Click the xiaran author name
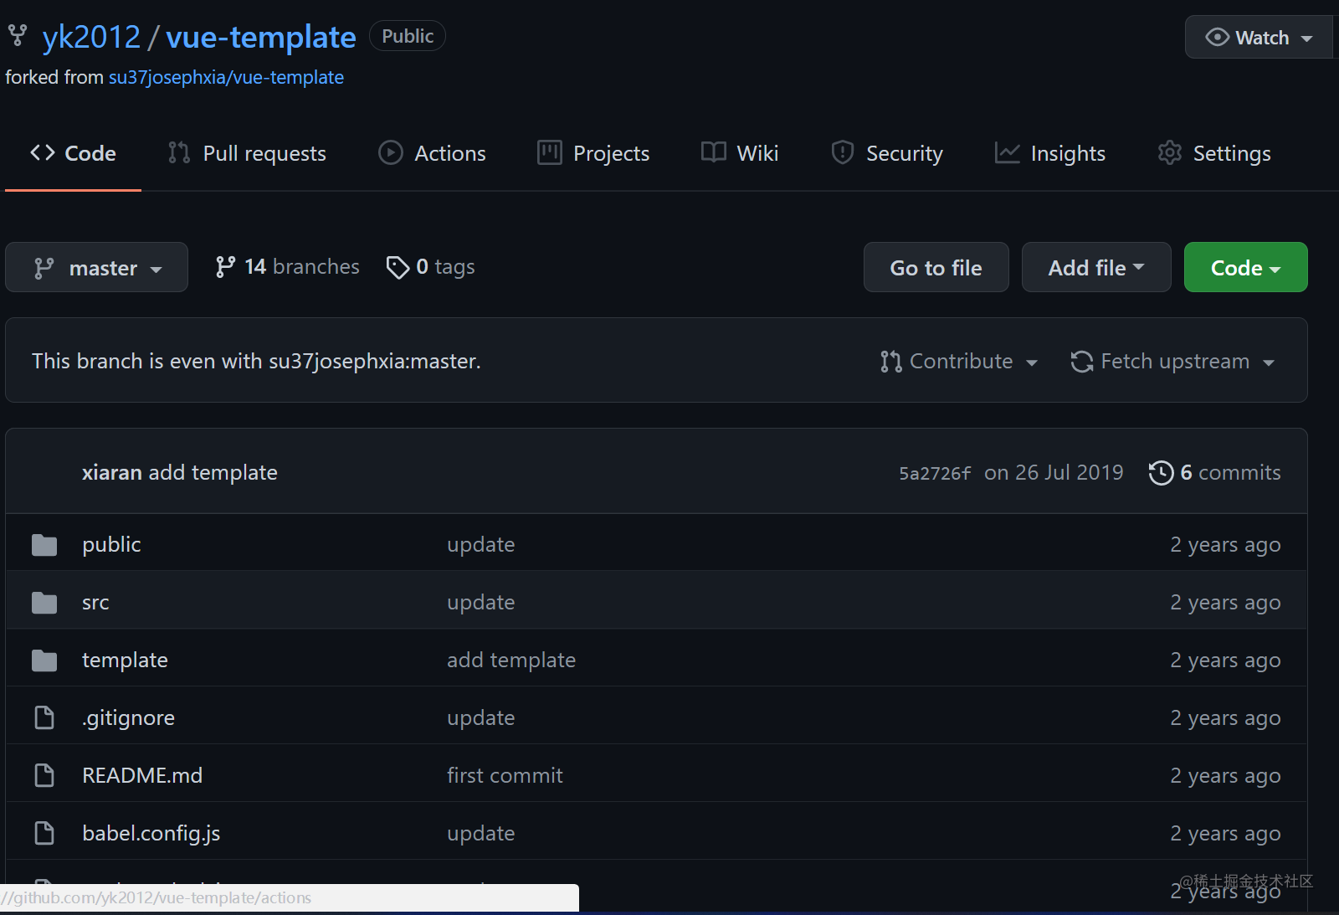 [112, 473]
